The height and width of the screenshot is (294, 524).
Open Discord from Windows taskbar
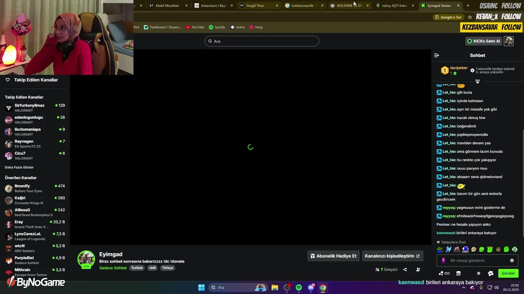(x=311, y=287)
